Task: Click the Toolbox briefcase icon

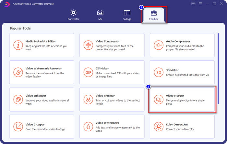Action: click(x=154, y=13)
